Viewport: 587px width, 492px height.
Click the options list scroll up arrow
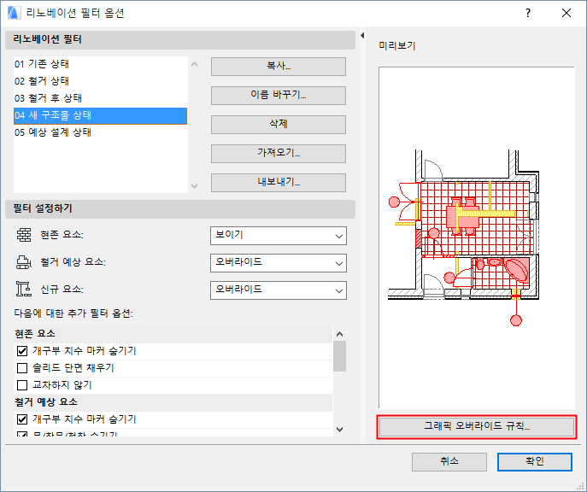[x=339, y=334]
